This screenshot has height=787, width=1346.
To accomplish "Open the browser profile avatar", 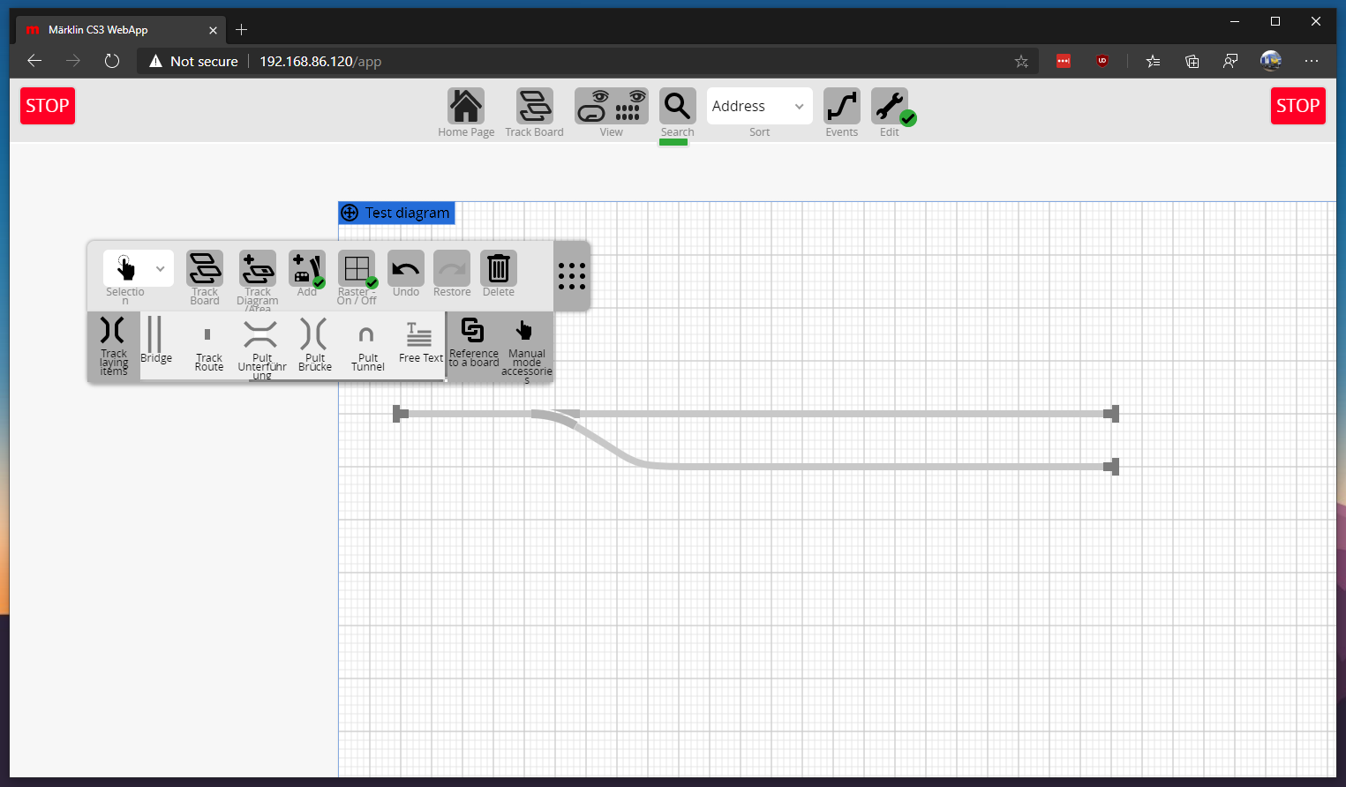I will pos(1271,61).
